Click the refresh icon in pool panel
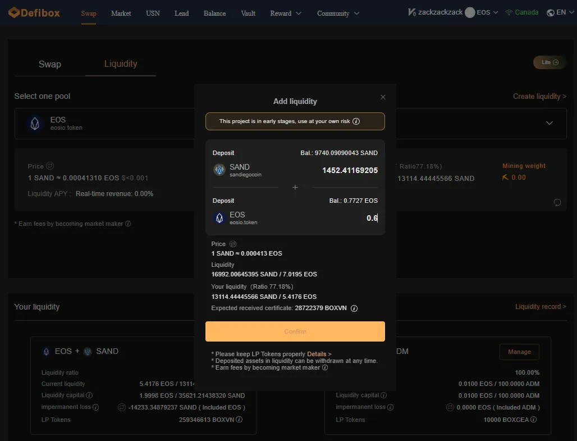The image size is (577, 441). (x=557, y=202)
